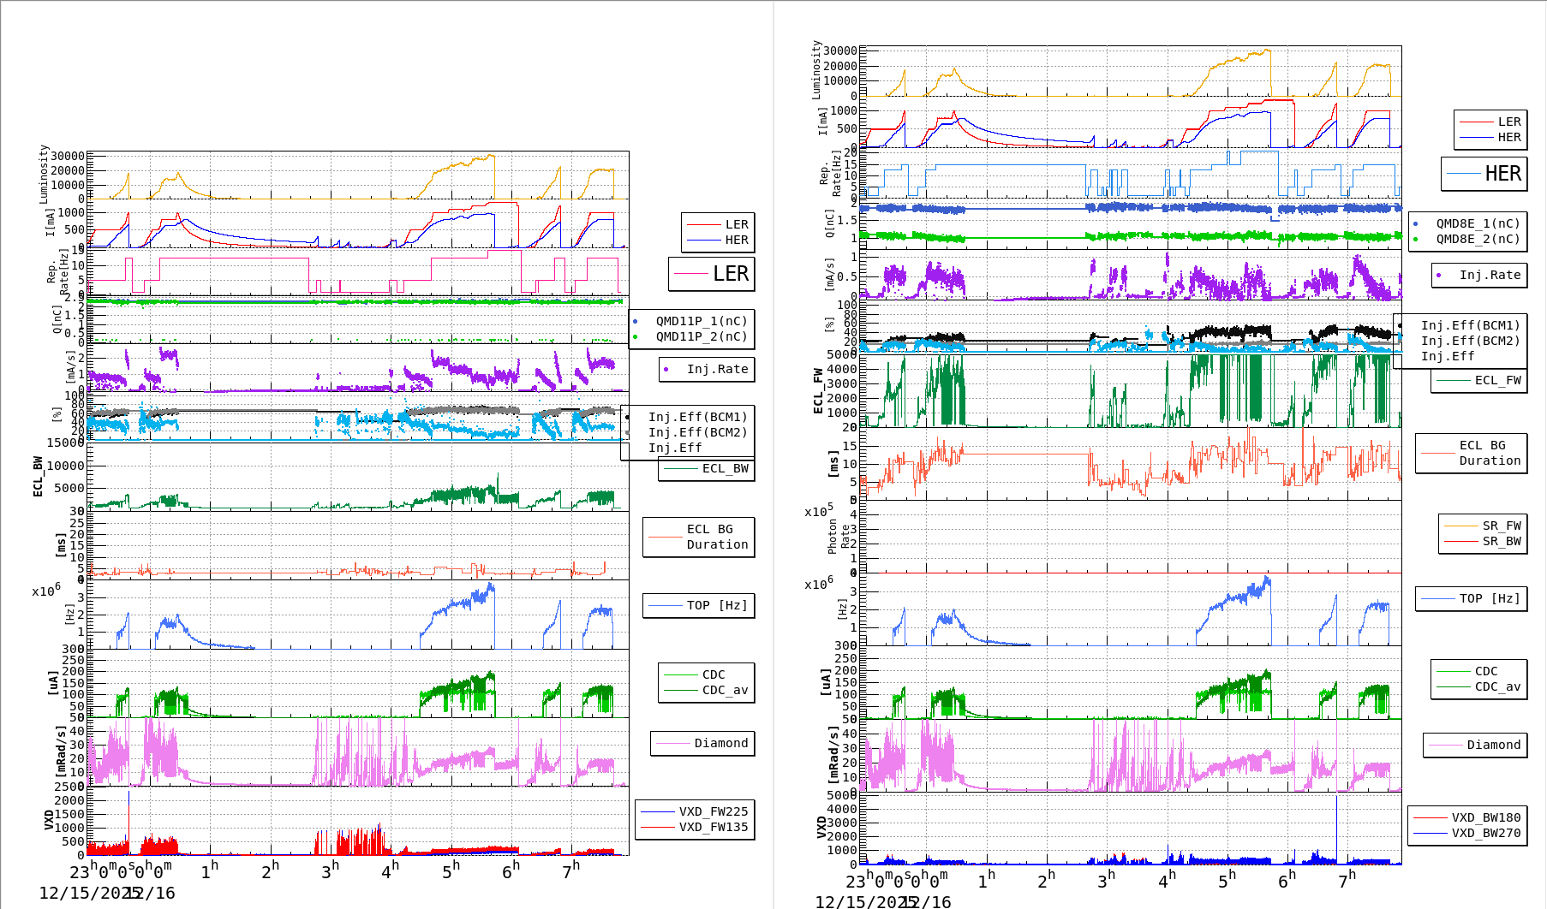Select the QMD11P_1(nC) legend entry
1547x909 pixels.
tap(701, 321)
